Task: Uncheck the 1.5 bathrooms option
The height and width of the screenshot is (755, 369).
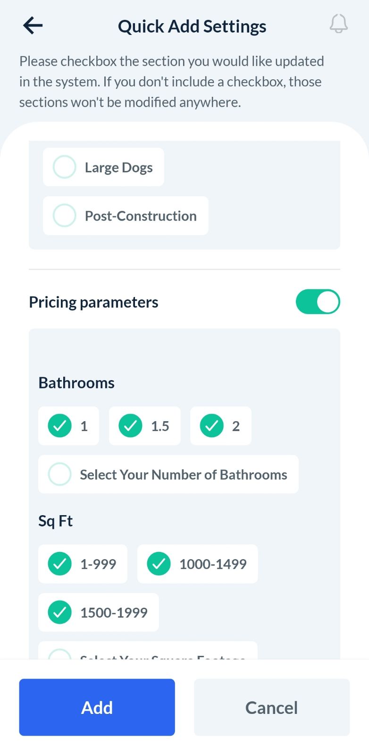Action: point(130,426)
